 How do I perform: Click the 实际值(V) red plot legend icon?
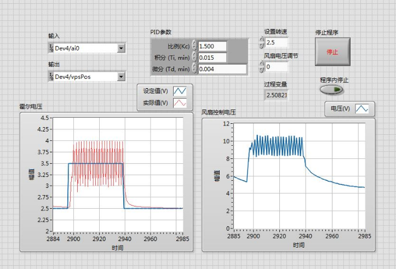tap(180, 102)
